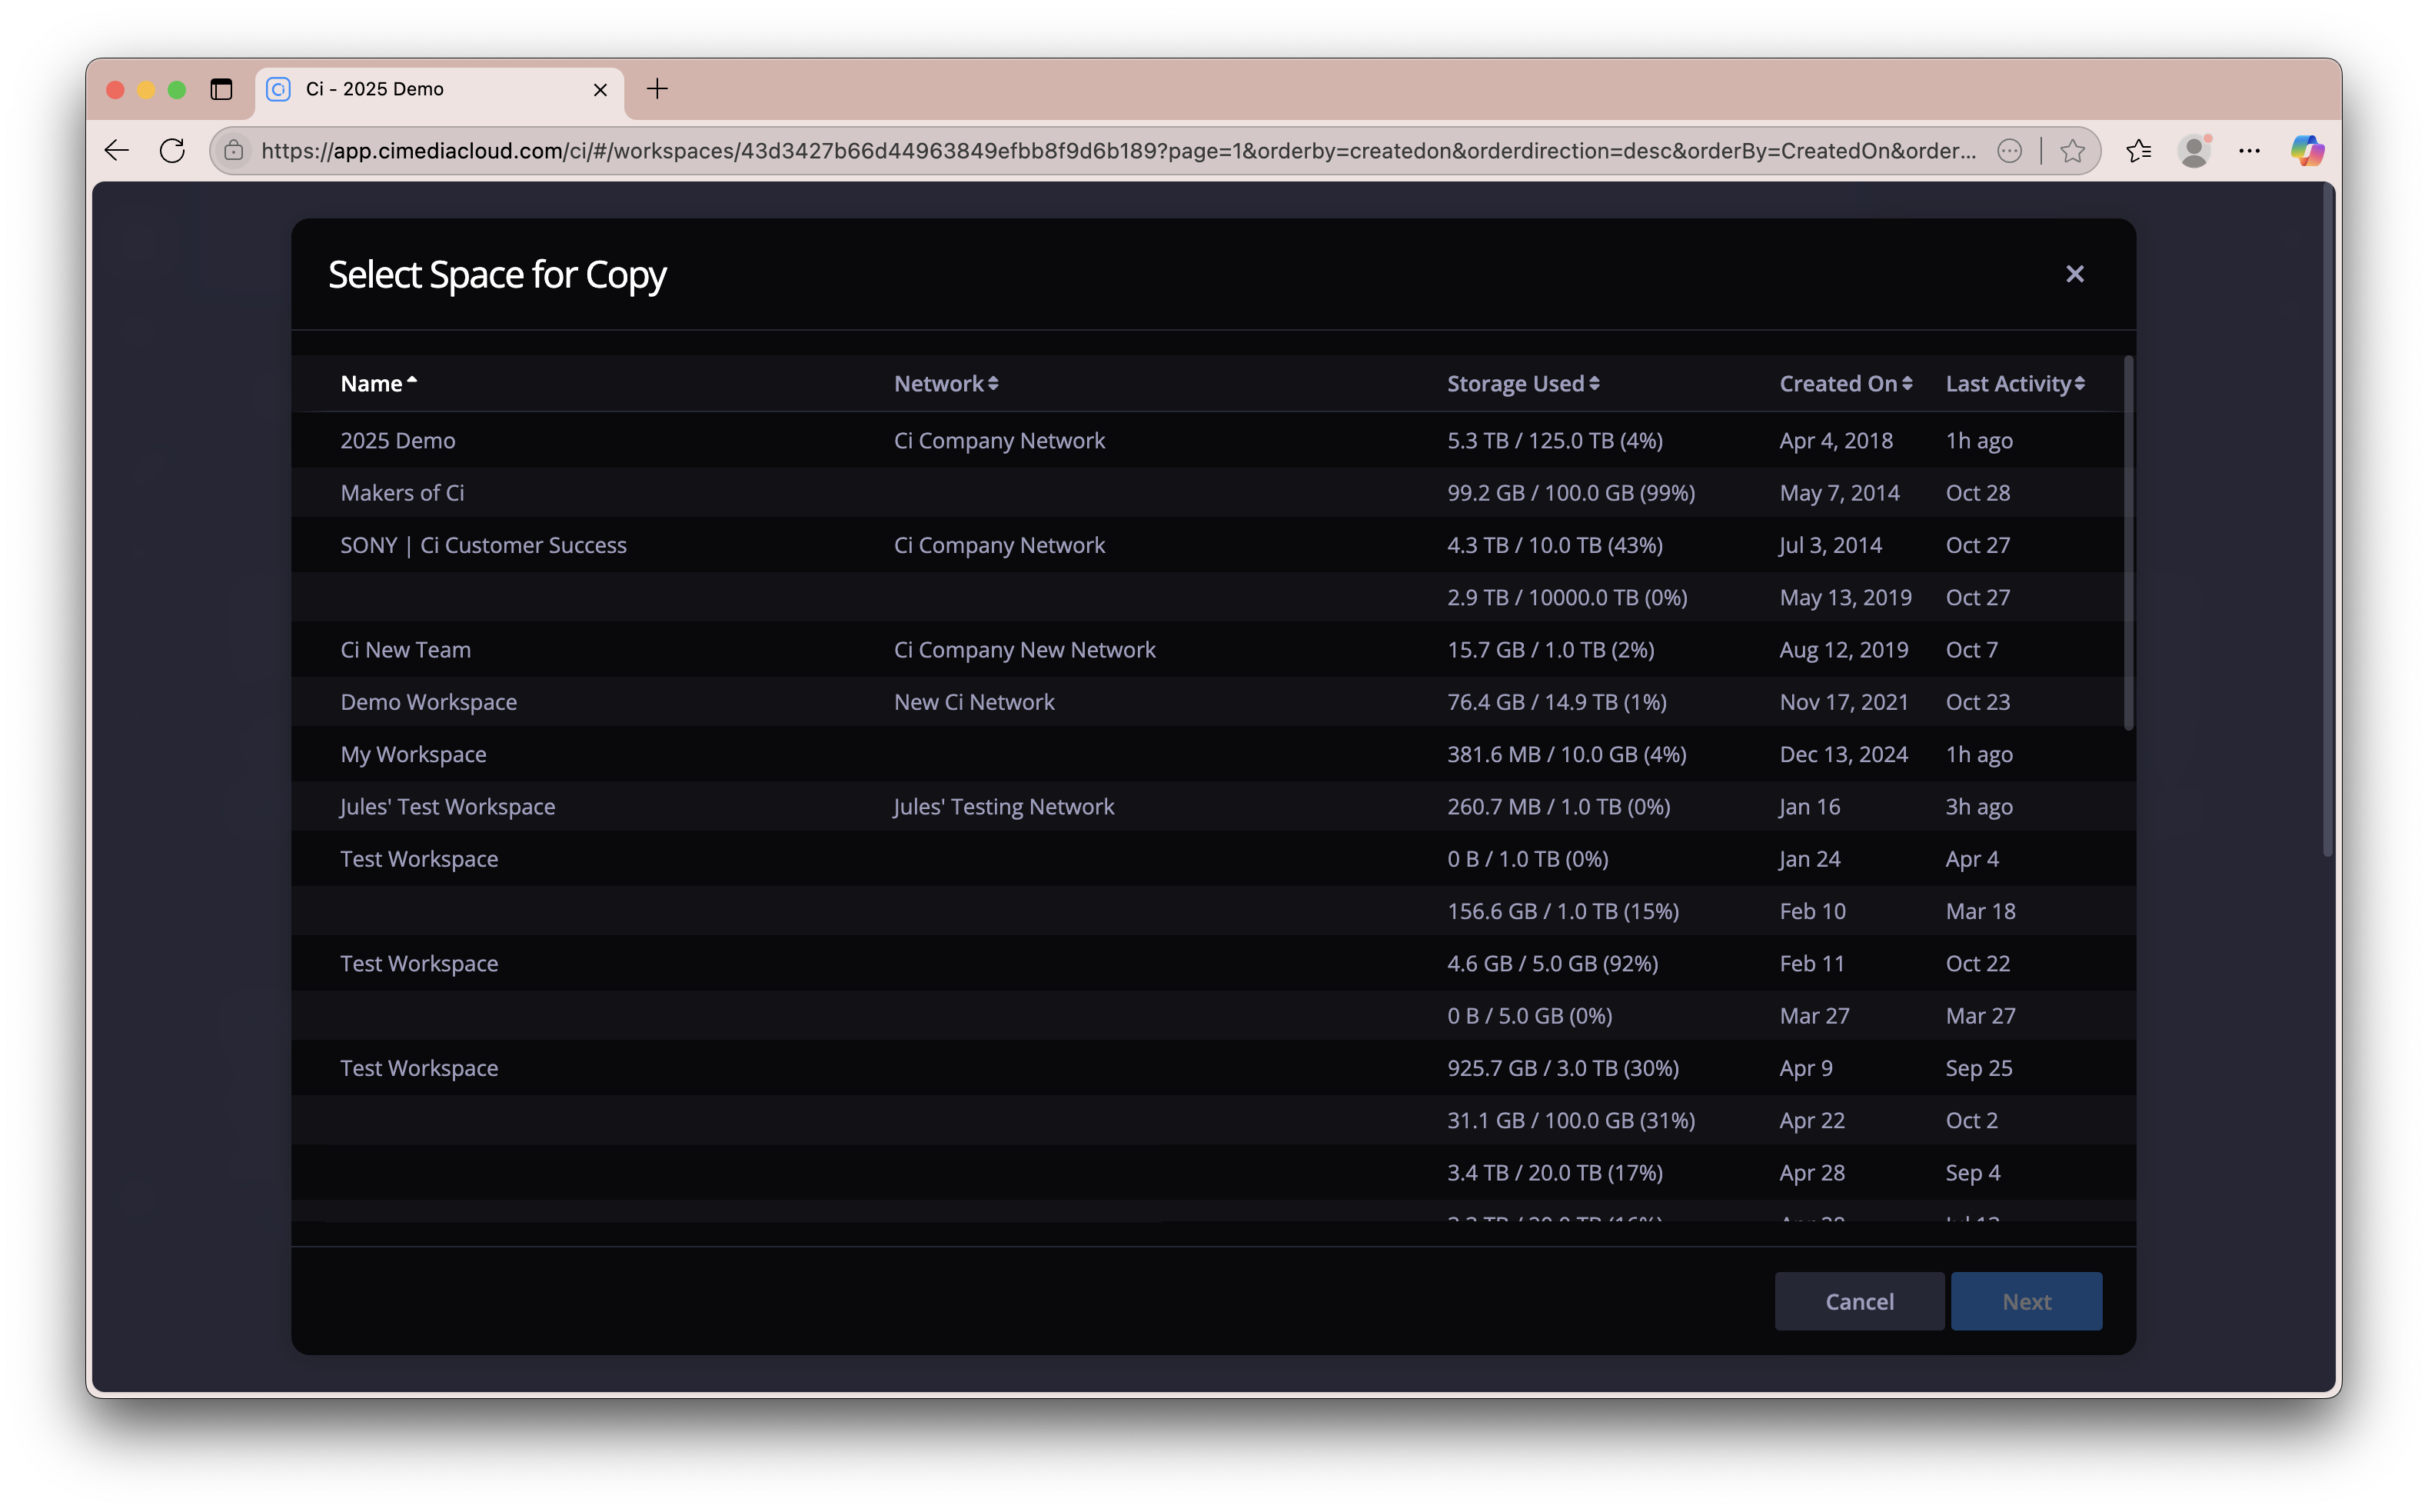Image resolution: width=2428 pixels, height=1512 pixels.
Task: Click the address bar options ellipsis icon
Action: [2011, 151]
